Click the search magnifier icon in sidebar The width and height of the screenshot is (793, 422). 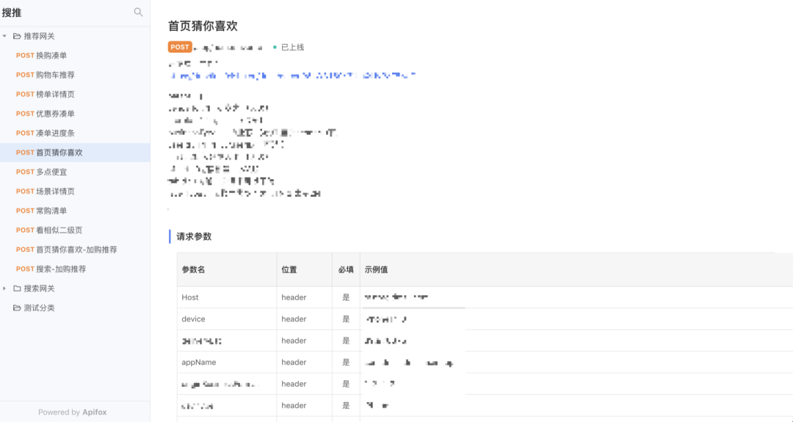tap(138, 12)
